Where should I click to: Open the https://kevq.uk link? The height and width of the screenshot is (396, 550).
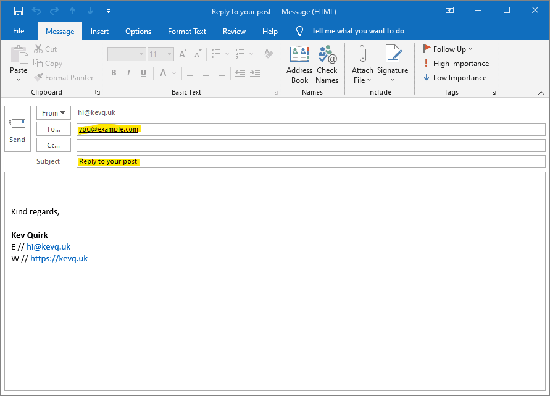pos(59,258)
